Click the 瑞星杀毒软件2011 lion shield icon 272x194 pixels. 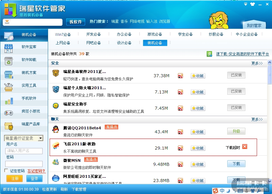coord(56,73)
